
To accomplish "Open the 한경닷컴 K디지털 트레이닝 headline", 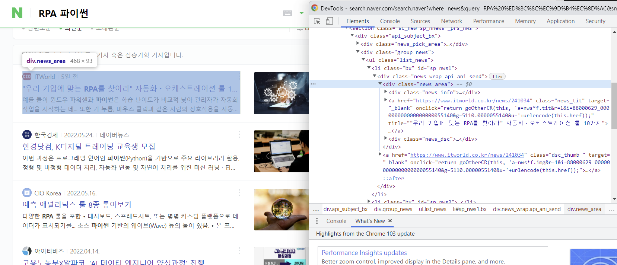I will (89, 147).
